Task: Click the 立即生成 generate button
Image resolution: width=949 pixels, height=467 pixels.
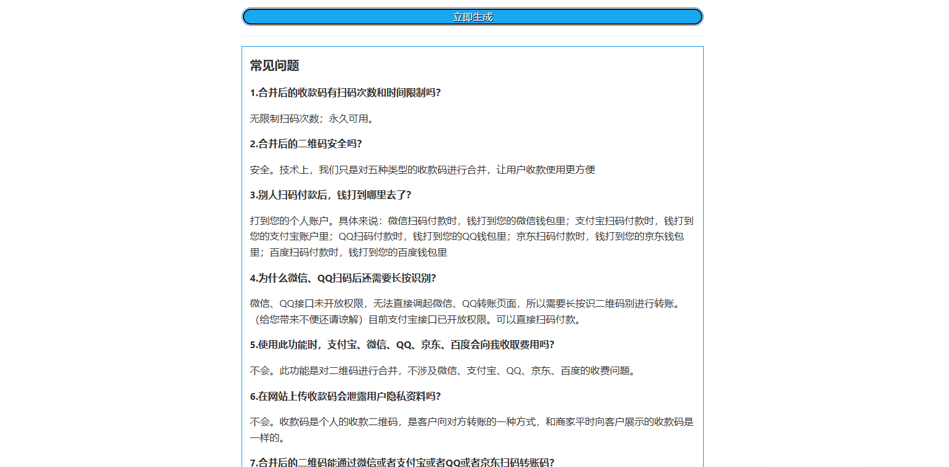Action: click(x=473, y=17)
